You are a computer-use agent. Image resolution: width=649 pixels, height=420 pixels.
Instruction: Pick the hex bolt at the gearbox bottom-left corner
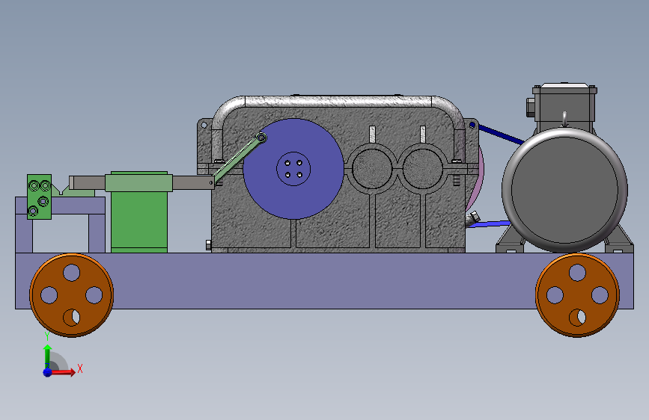point(209,245)
